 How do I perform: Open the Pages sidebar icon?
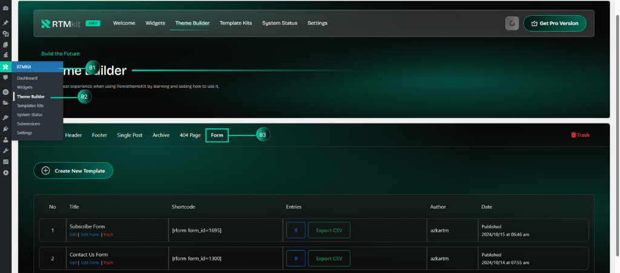[x=5, y=45]
